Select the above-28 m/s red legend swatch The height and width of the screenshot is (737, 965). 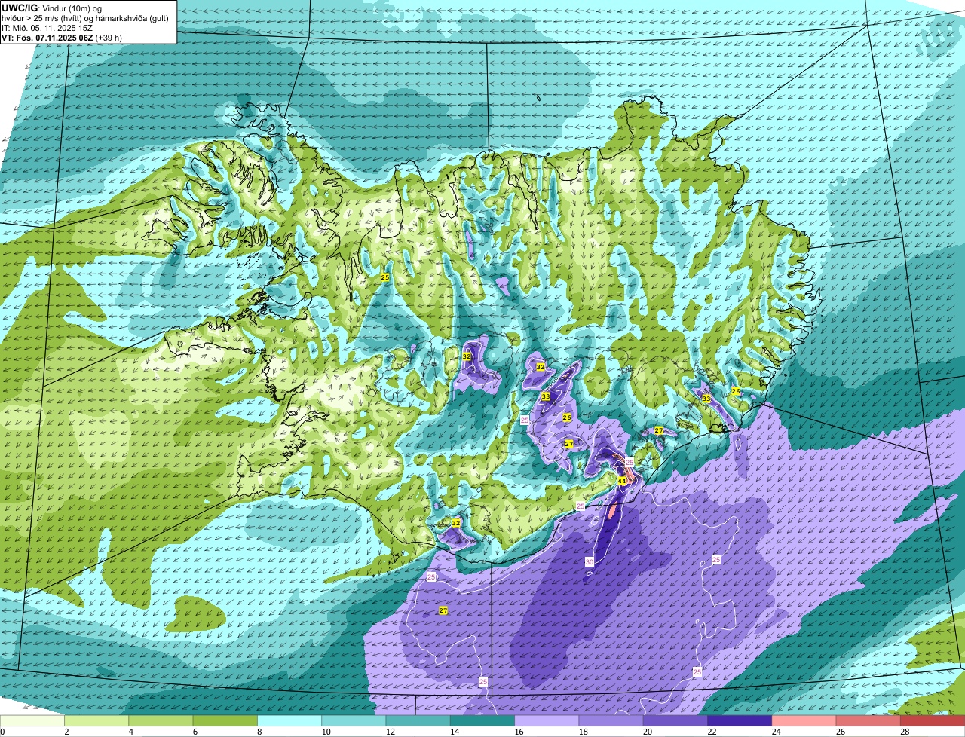click(x=933, y=721)
